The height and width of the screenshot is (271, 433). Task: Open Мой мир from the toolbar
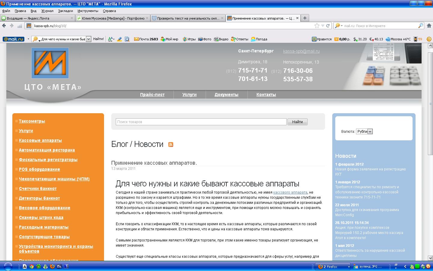tap(169, 39)
